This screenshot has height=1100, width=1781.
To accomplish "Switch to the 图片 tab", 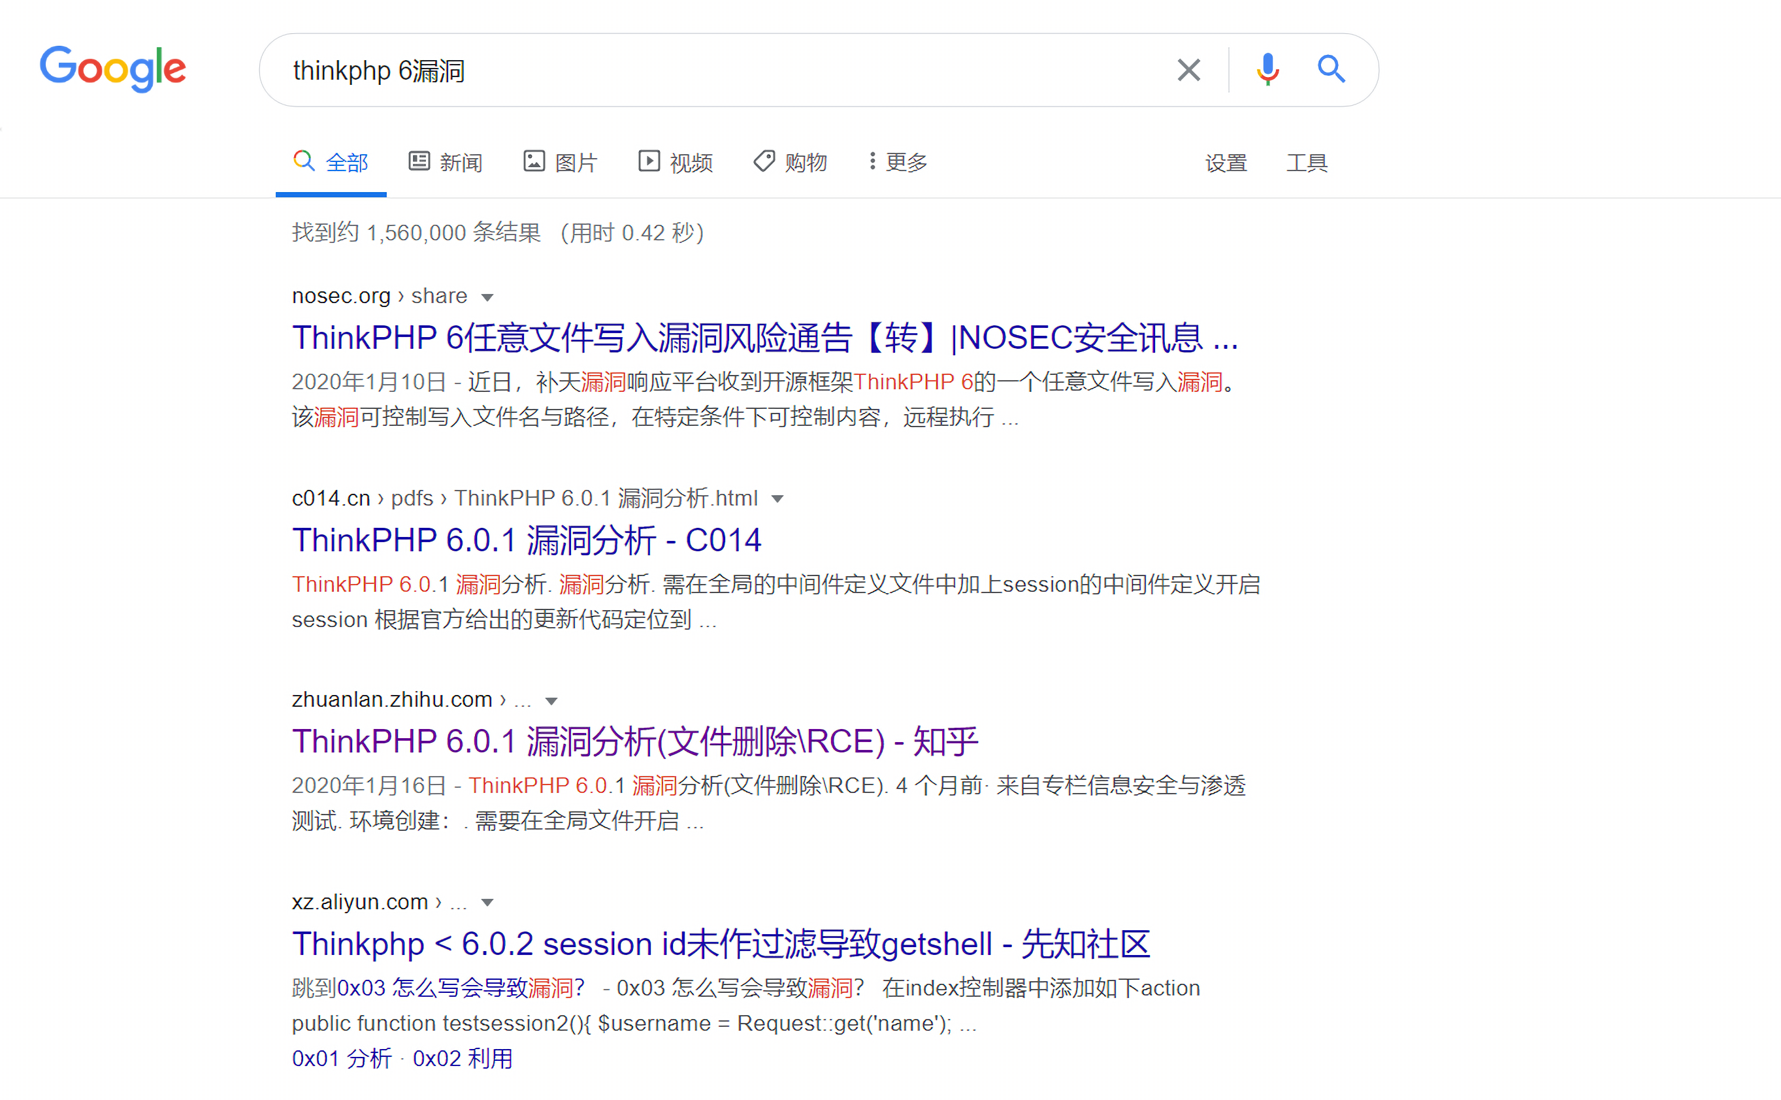I will [x=560, y=161].
